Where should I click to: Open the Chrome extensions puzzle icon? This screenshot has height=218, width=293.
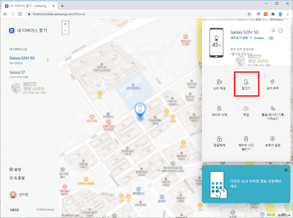click(x=273, y=14)
